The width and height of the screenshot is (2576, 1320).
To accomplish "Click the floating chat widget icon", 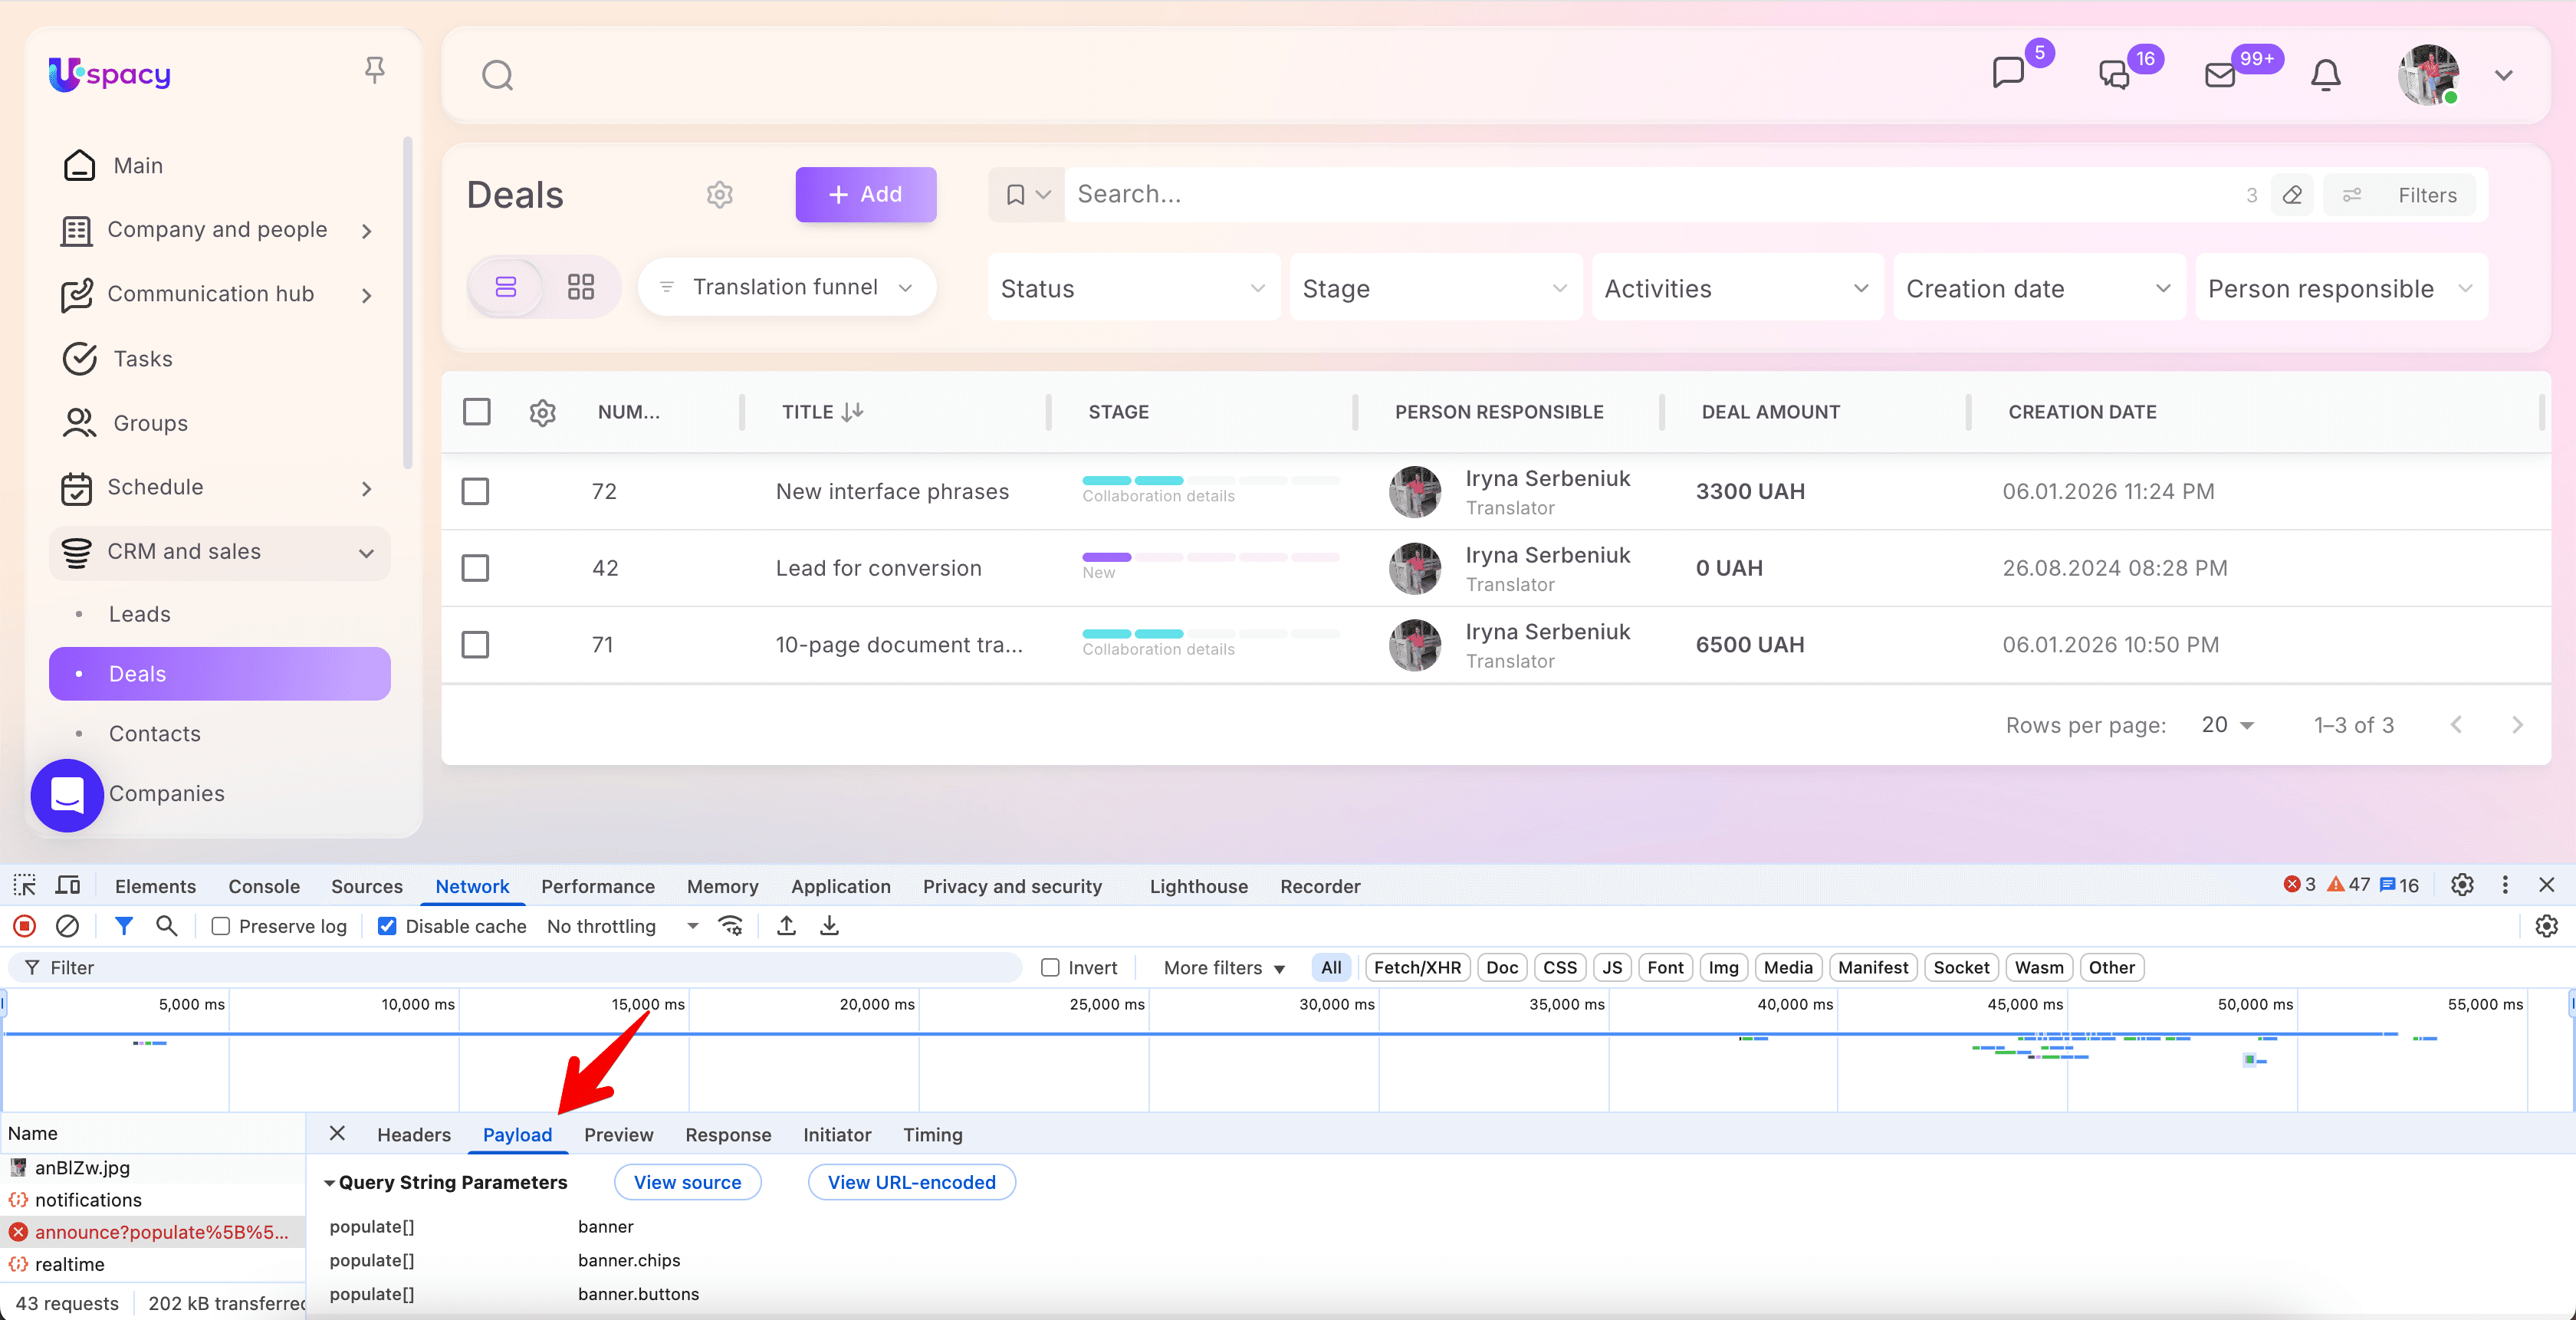I will (x=67, y=795).
